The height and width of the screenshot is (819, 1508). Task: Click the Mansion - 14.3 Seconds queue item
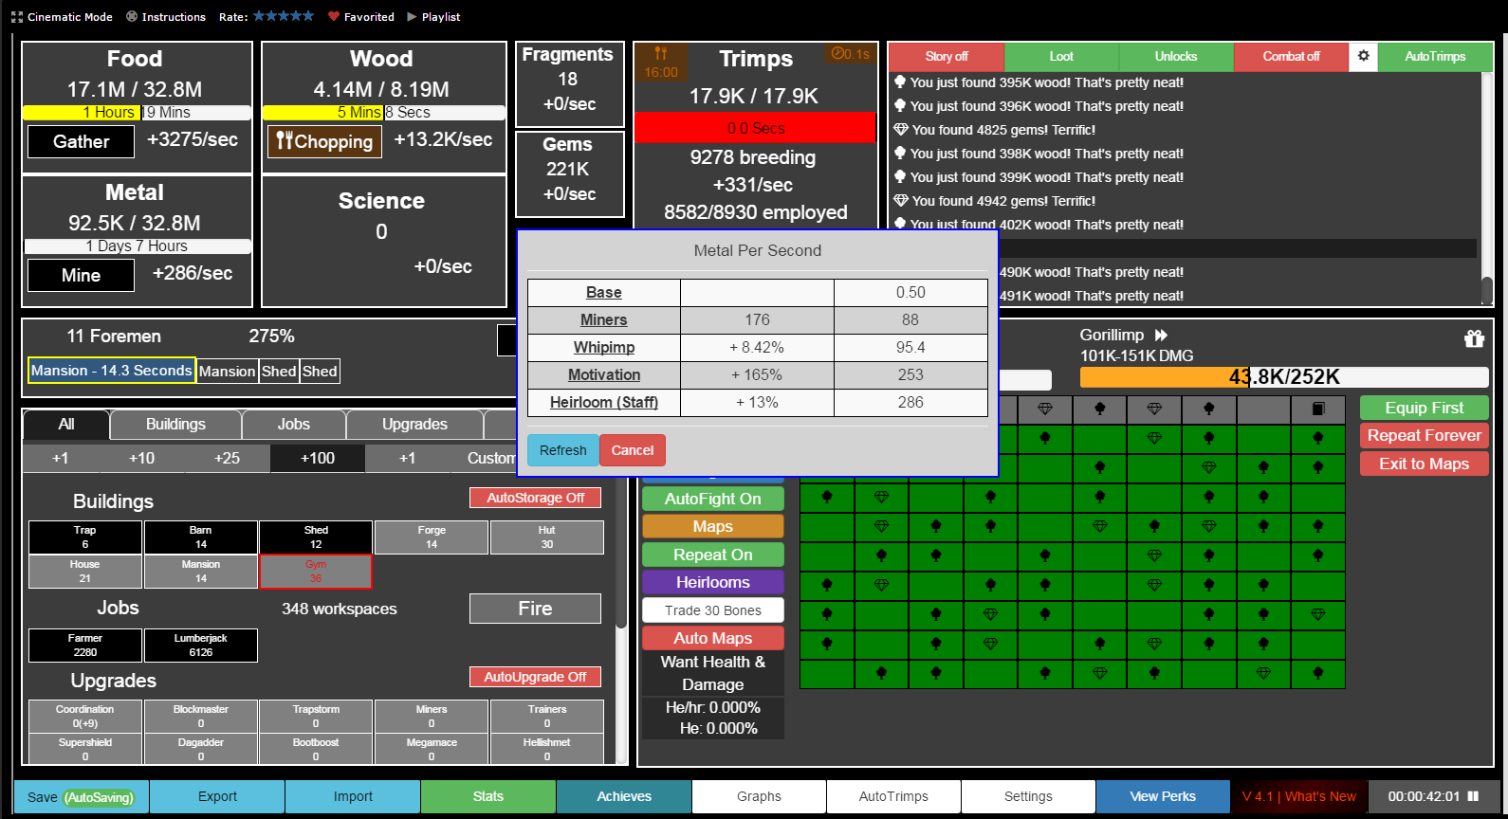pos(112,371)
